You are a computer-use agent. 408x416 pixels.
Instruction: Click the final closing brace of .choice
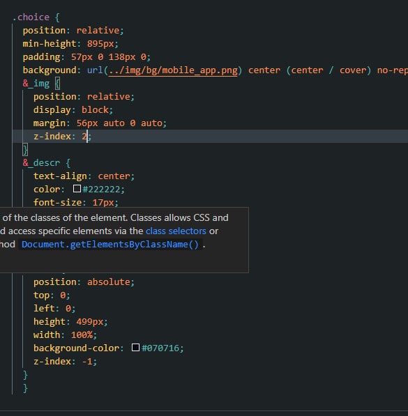click(25, 388)
